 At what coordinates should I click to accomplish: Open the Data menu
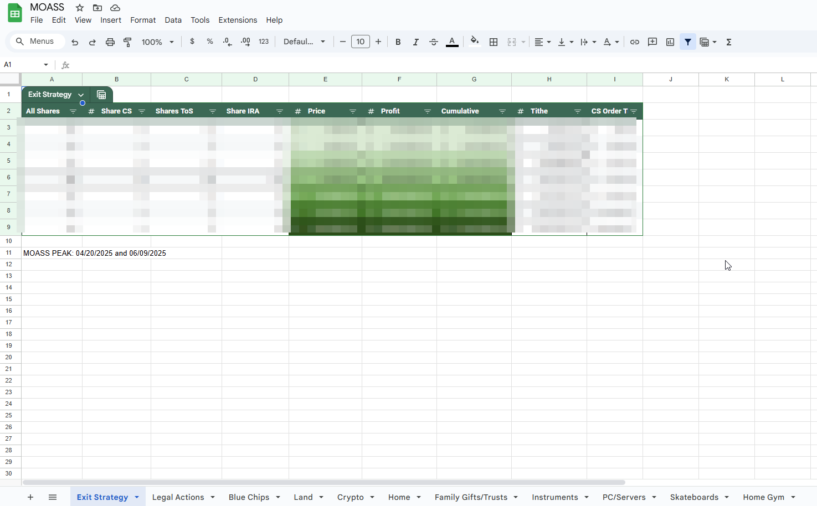point(173,20)
